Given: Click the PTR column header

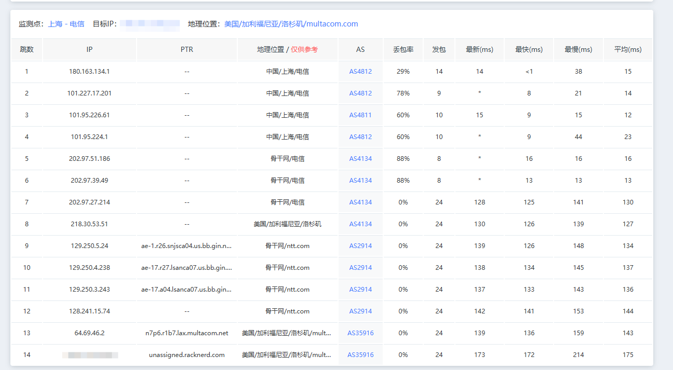Looking at the screenshot, I should 186,49.
